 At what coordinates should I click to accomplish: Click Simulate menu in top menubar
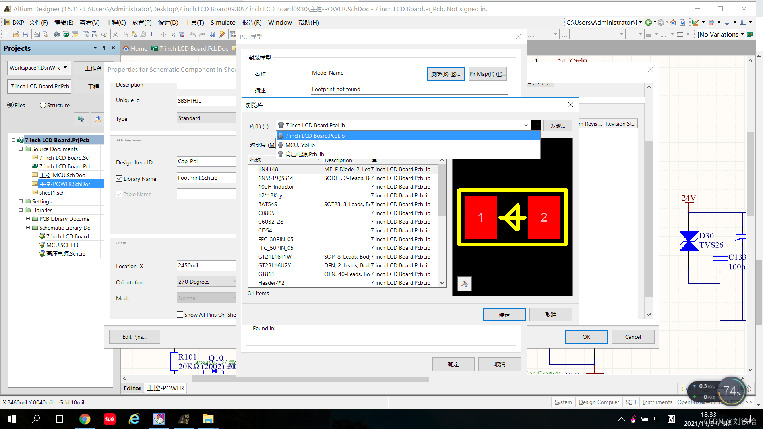223,23
